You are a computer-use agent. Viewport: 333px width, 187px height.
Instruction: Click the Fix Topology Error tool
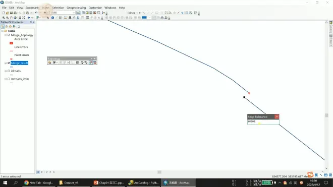tap(91, 63)
